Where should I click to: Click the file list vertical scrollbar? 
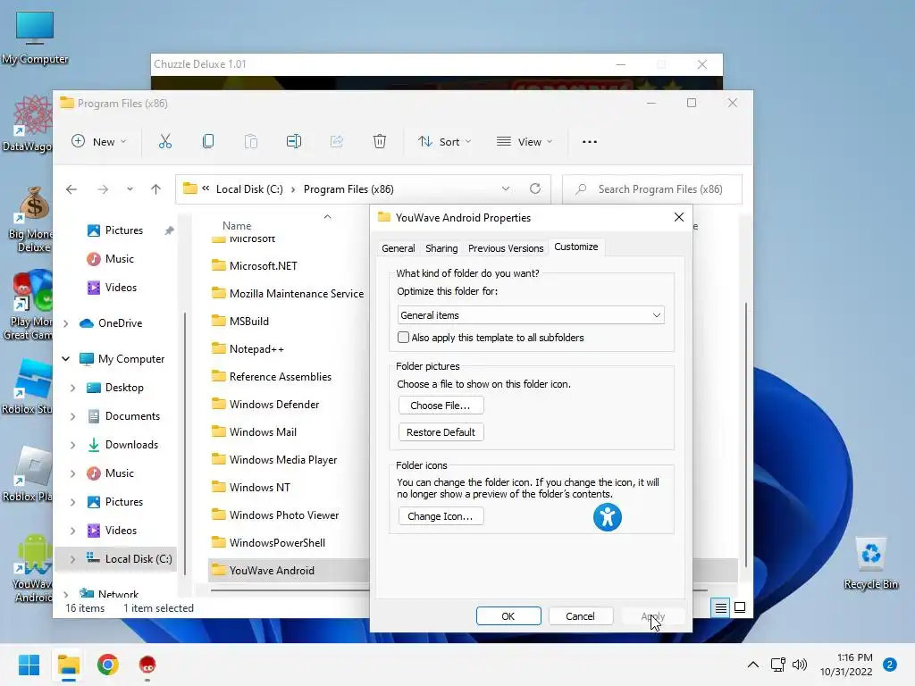click(x=746, y=435)
